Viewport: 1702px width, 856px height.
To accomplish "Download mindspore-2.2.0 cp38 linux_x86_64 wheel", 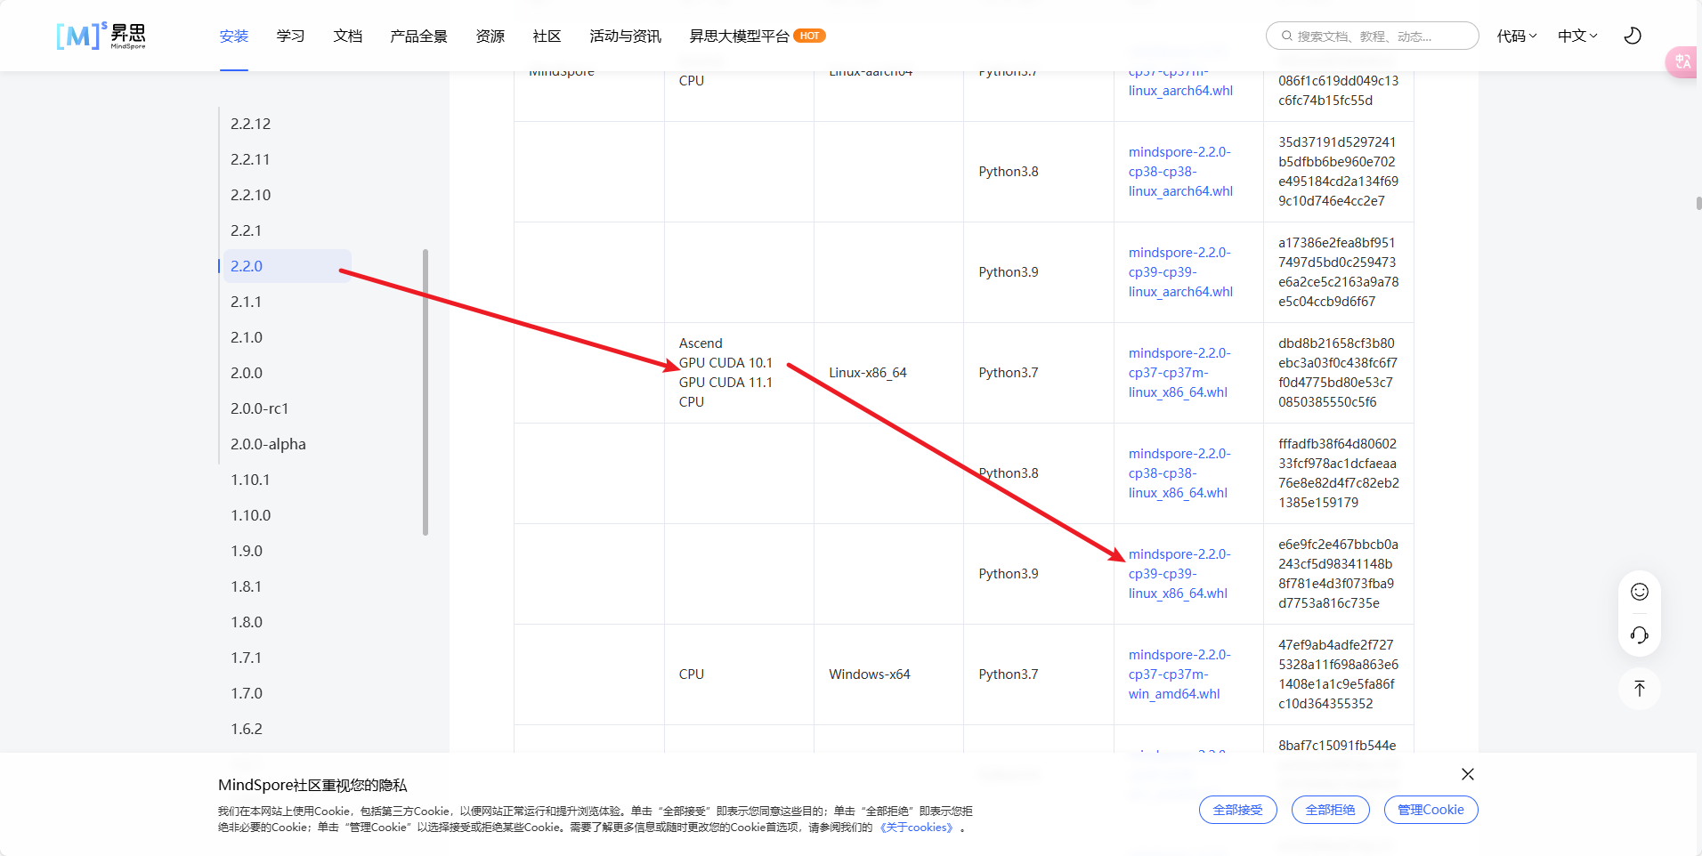I will pyautogui.click(x=1179, y=473).
